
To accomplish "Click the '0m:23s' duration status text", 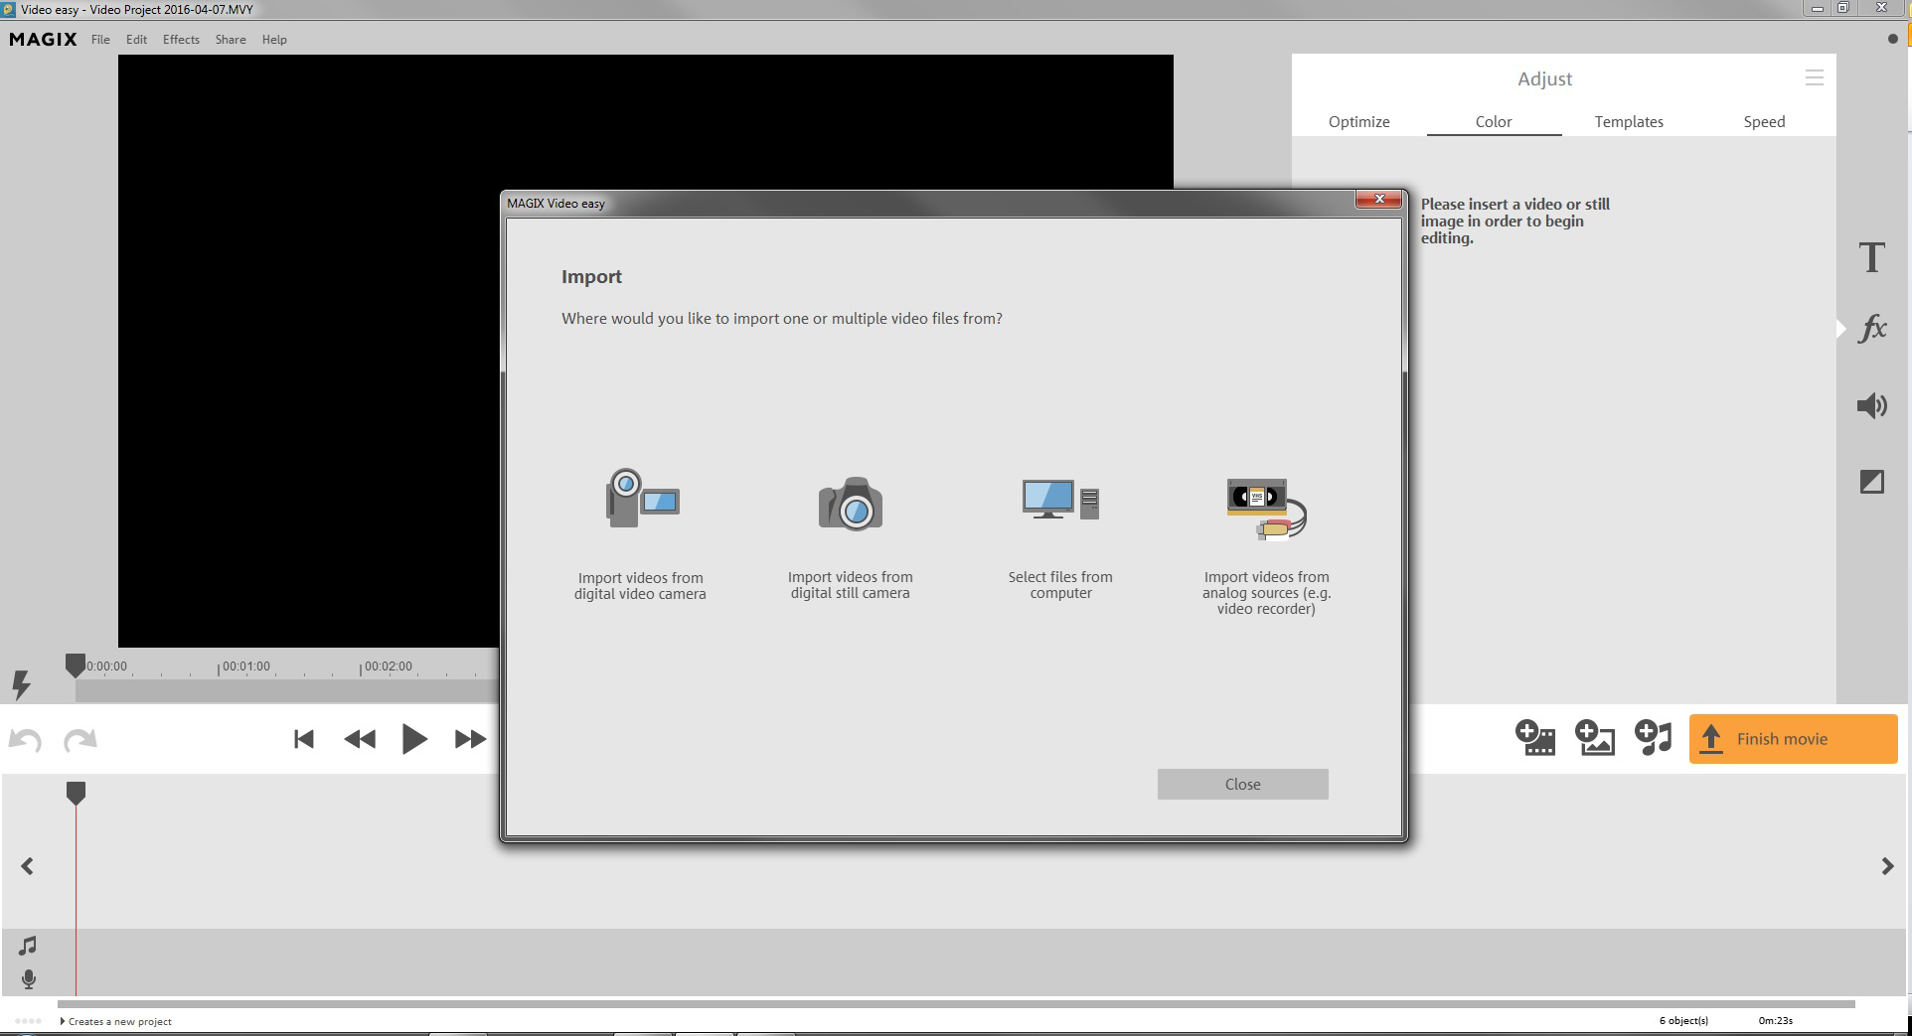I will point(1775,1020).
